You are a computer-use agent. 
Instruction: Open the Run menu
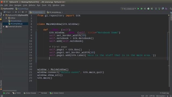(x=38, y=5)
